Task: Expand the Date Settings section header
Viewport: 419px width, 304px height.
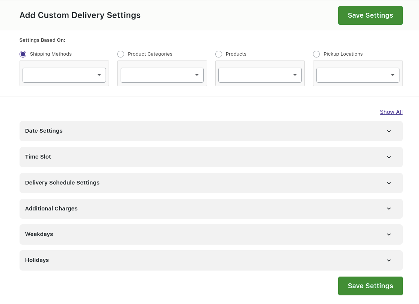Action: point(188,131)
